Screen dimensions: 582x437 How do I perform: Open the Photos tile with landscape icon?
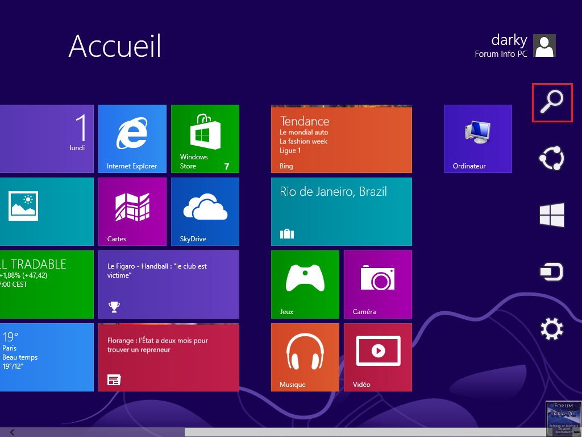tap(47, 212)
